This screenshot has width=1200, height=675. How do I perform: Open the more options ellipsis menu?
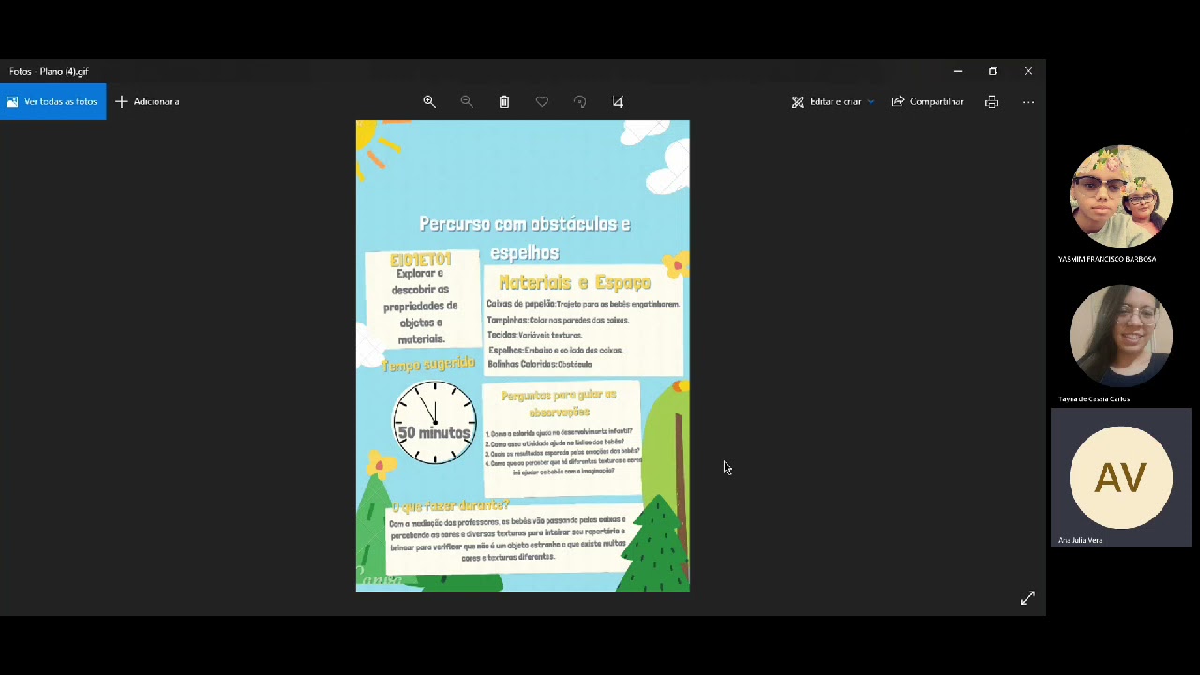tap(1028, 101)
